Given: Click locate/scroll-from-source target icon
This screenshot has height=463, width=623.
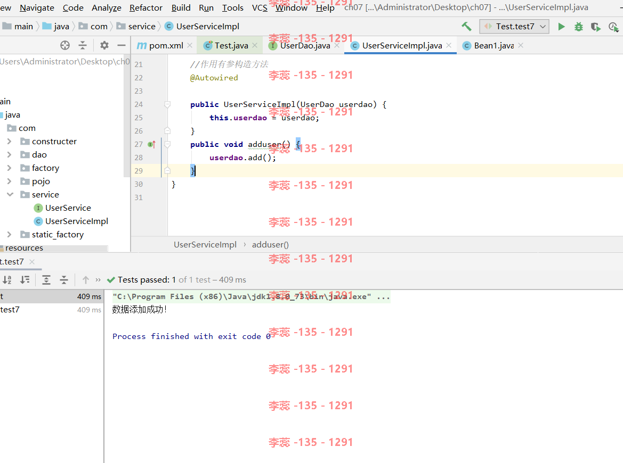Looking at the screenshot, I should pos(65,45).
